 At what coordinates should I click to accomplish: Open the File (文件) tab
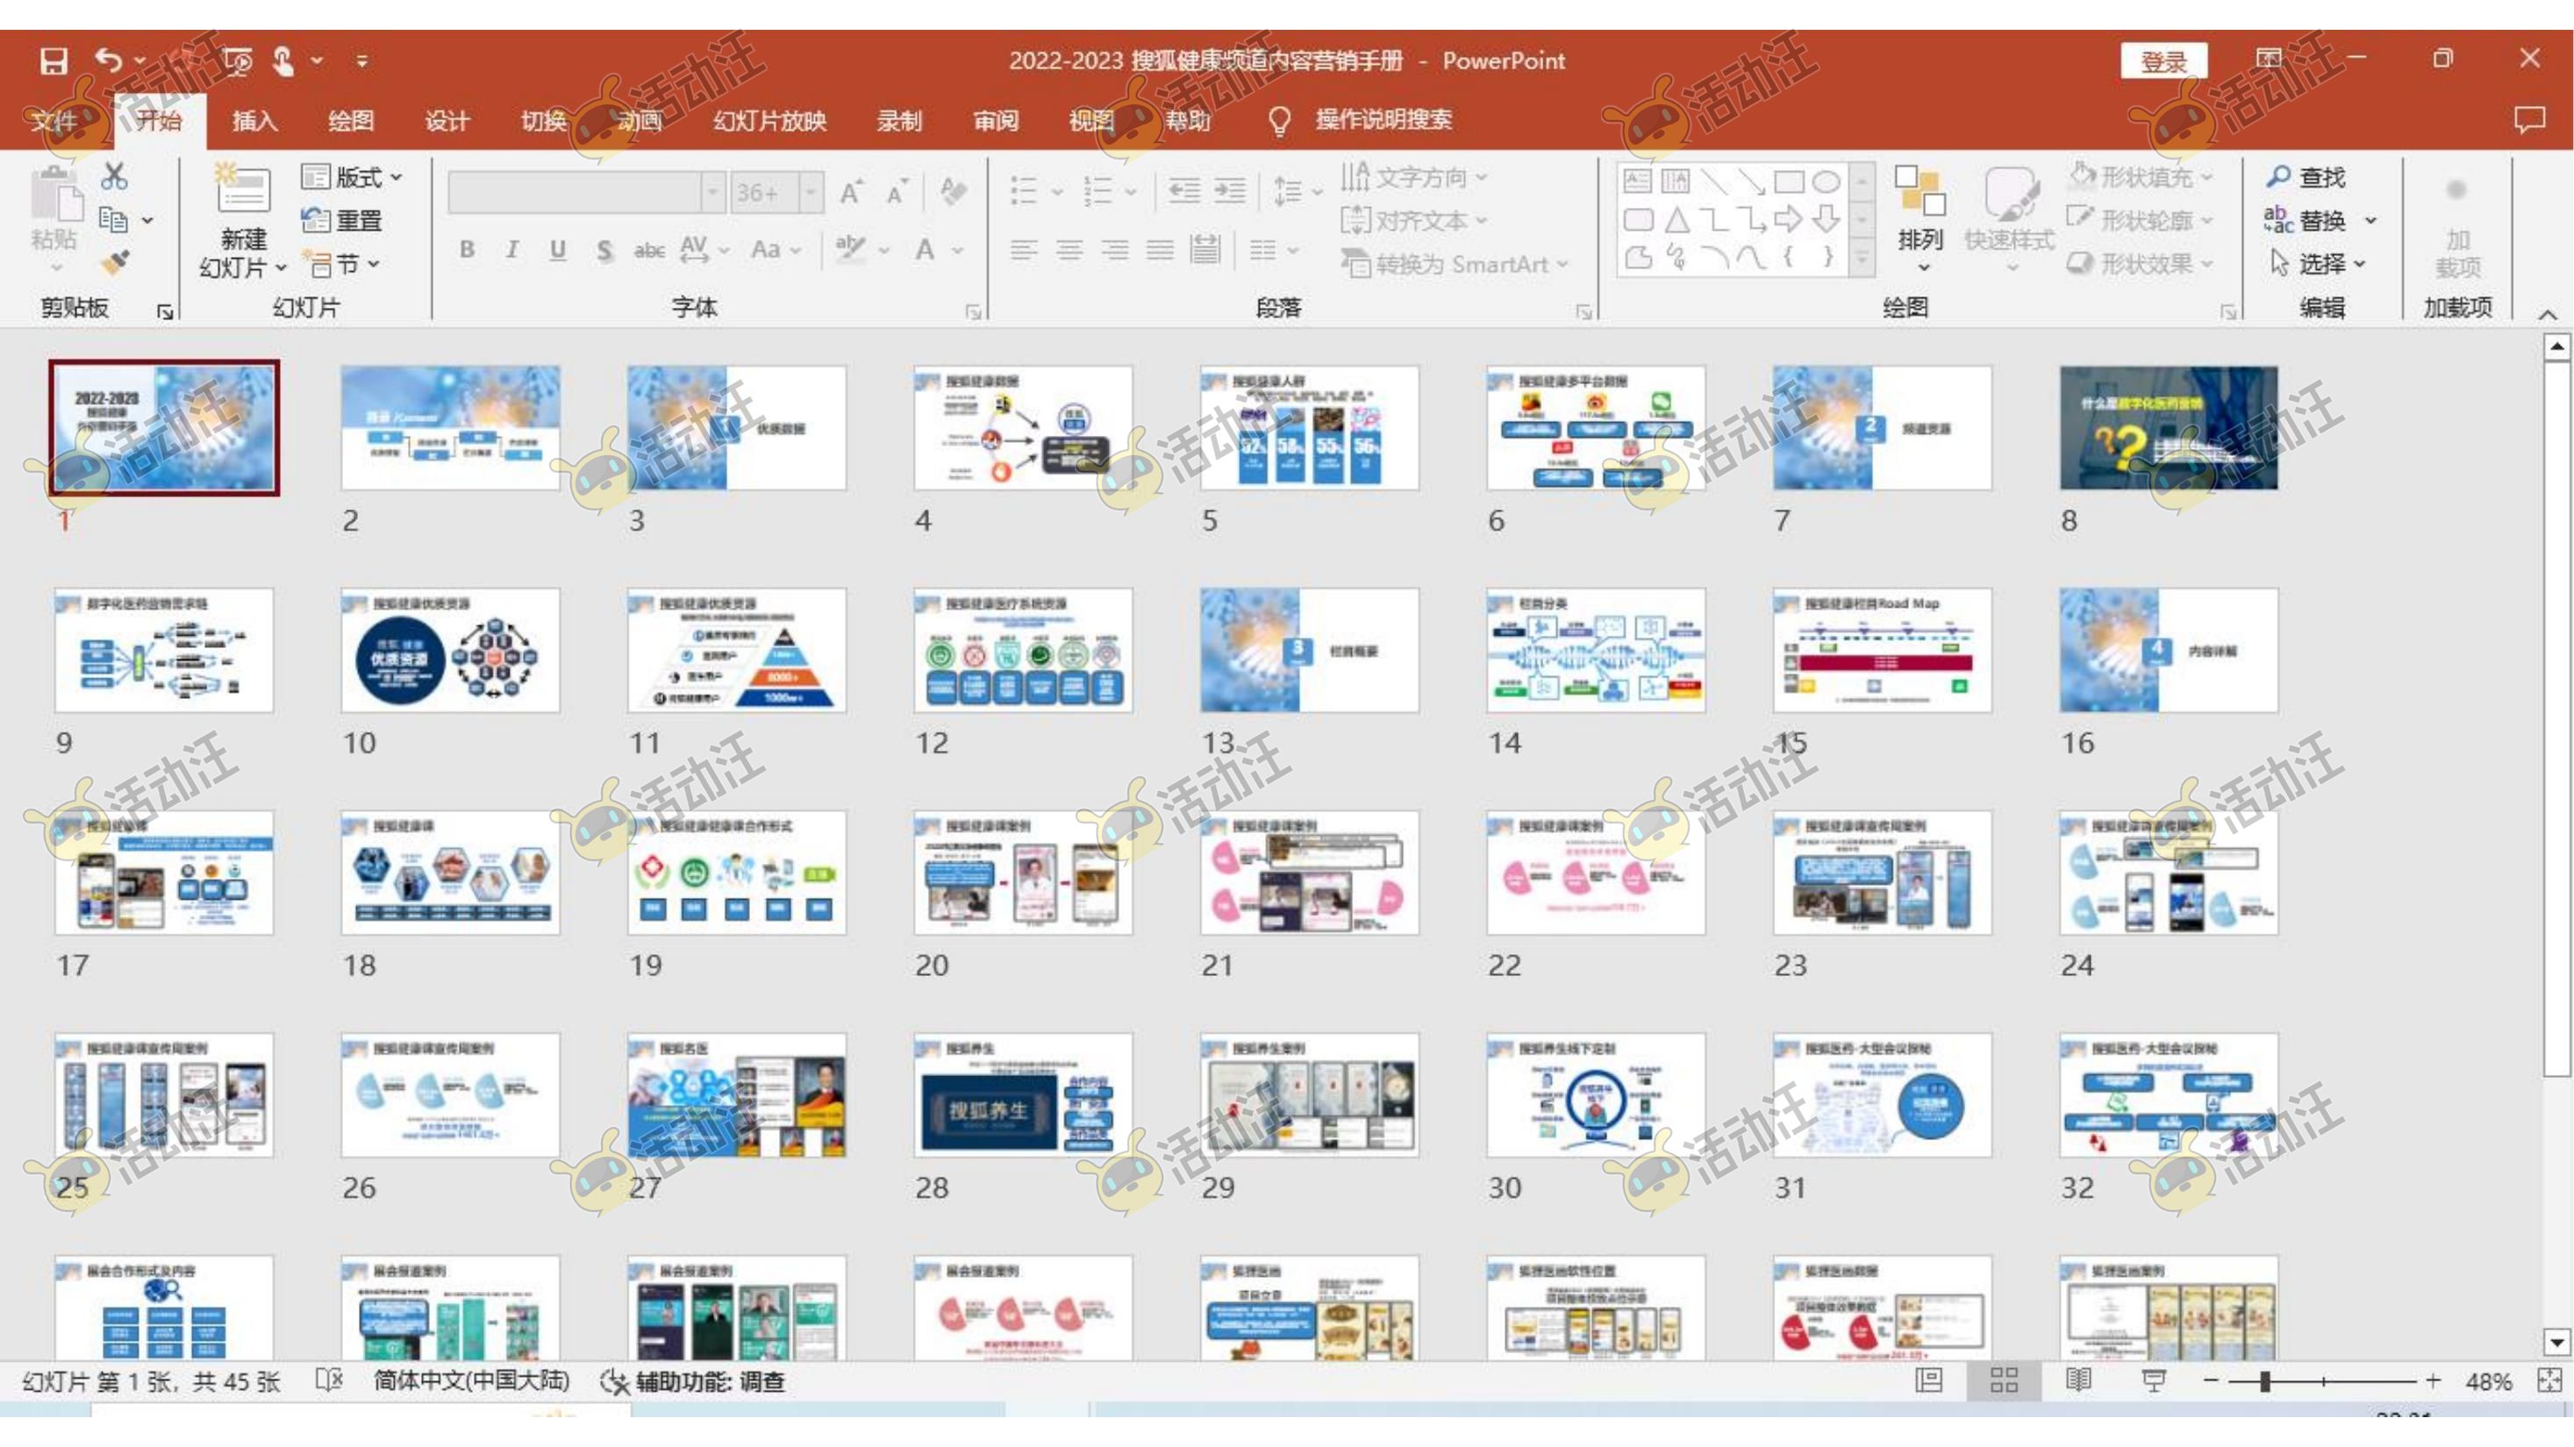click(x=53, y=121)
